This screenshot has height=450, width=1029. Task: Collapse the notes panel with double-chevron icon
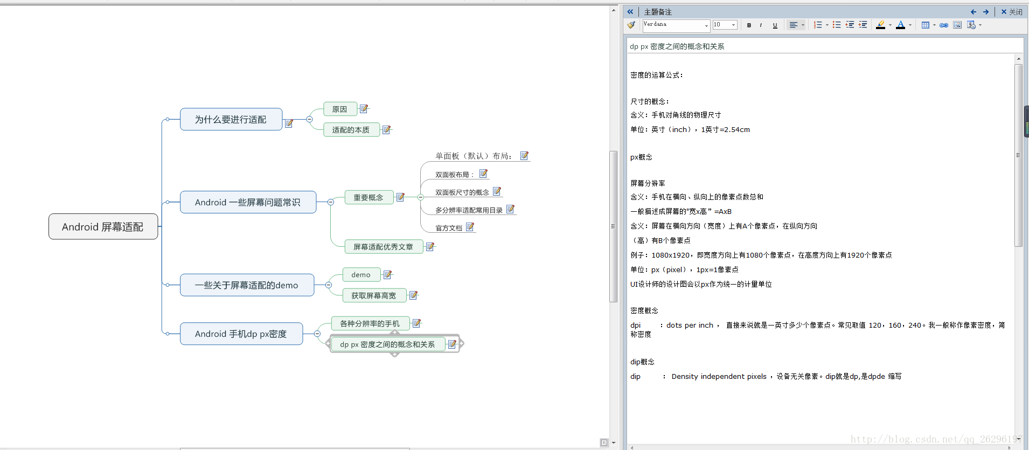tap(630, 12)
